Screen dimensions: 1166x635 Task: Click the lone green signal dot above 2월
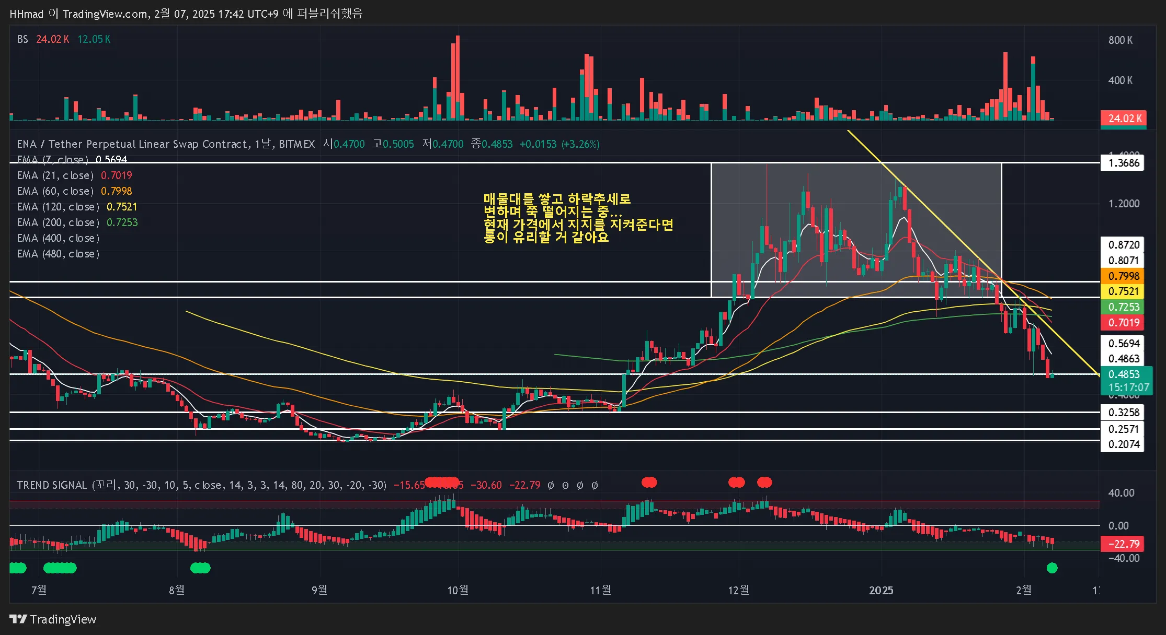click(x=1052, y=568)
